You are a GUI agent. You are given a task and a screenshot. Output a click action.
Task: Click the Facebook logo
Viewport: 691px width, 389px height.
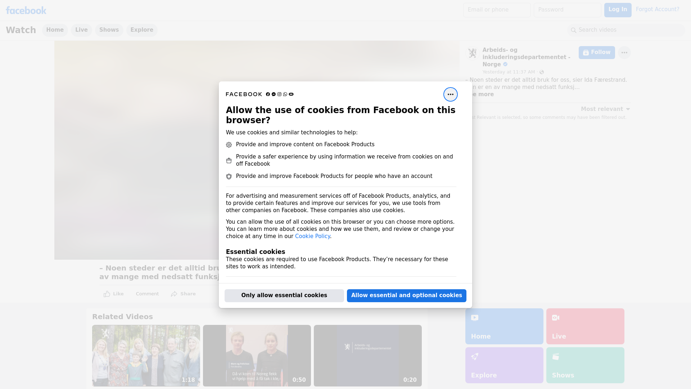(26, 10)
